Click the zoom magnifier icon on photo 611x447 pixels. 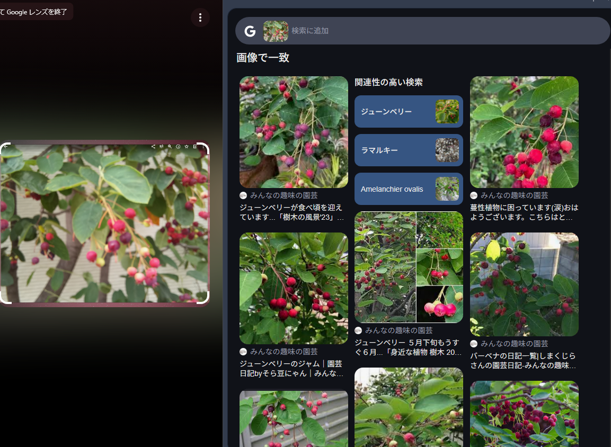170,147
